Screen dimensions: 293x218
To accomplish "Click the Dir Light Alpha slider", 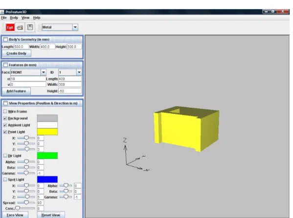I will click(x=26, y=162).
